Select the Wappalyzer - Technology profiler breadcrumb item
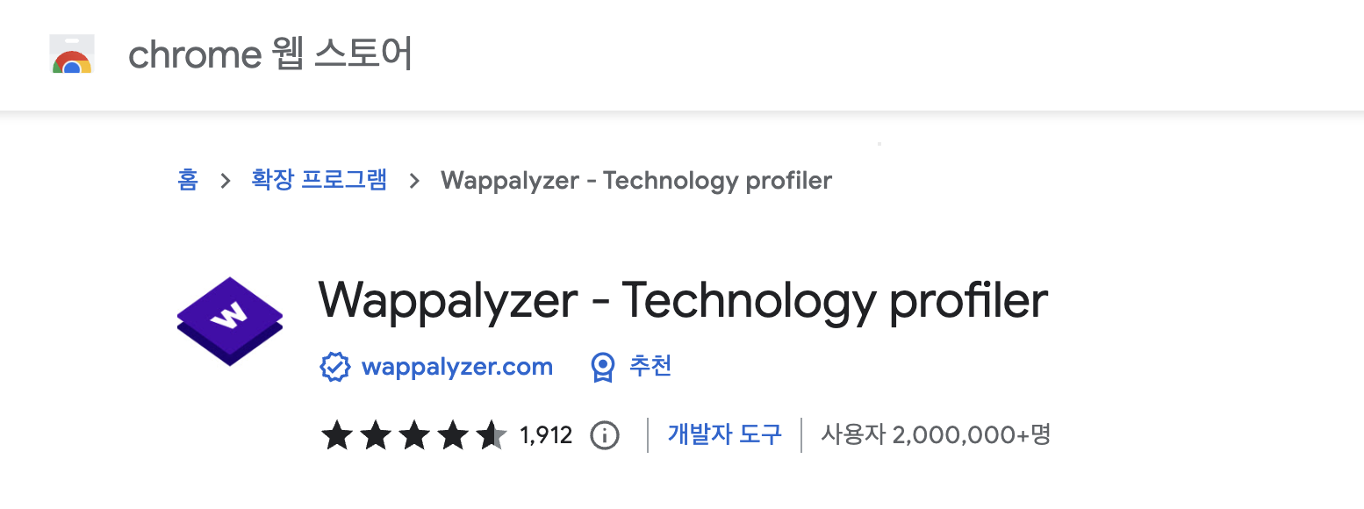The image size is (1364, 509). (x=636, y=181)
